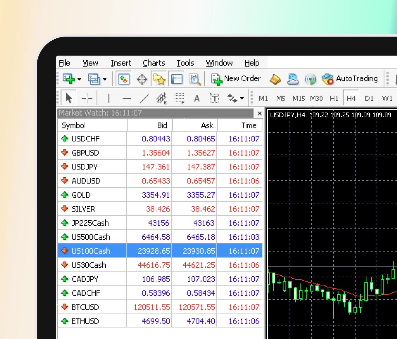Open the Tools menu
Viewport: 397px width, 339px height.
point(185,63)
